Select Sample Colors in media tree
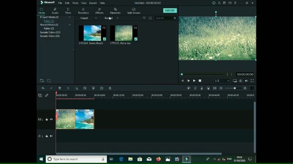 50,32
